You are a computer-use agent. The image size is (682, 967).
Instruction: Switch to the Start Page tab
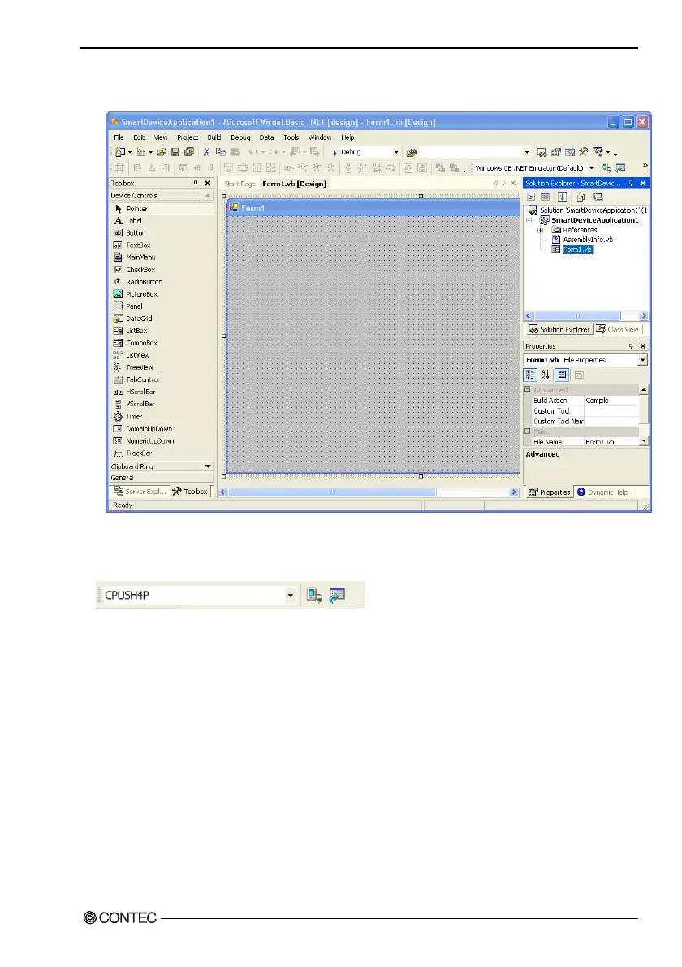pyautogui.click(x=240, y=184)
